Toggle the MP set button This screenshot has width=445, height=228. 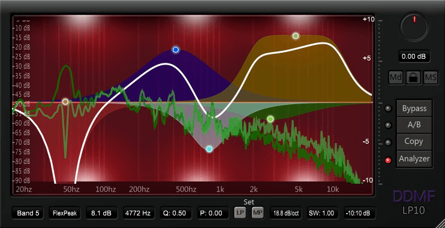[258, 213]
